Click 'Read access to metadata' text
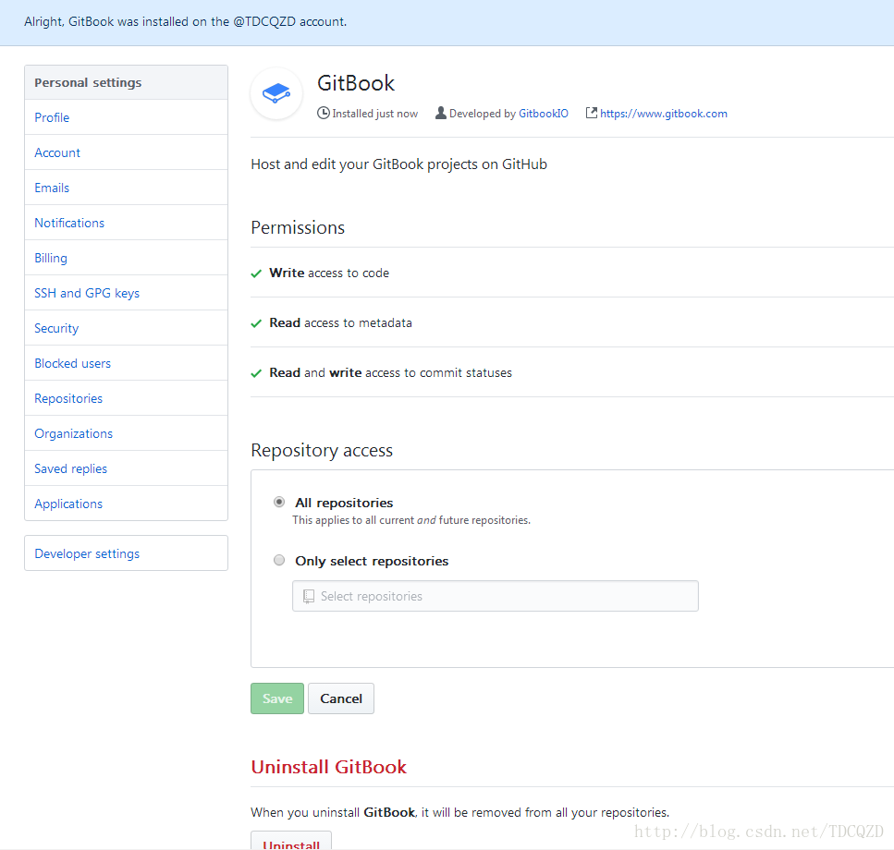894x850 pixels. pyautogui.click(x=340, y=323)
